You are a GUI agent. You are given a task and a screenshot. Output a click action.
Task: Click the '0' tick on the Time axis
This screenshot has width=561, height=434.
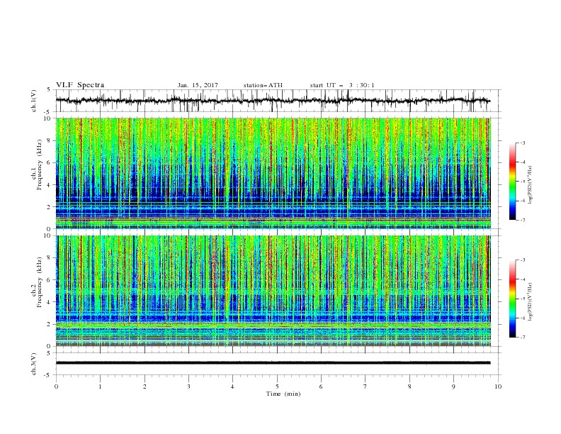[56, 386]
